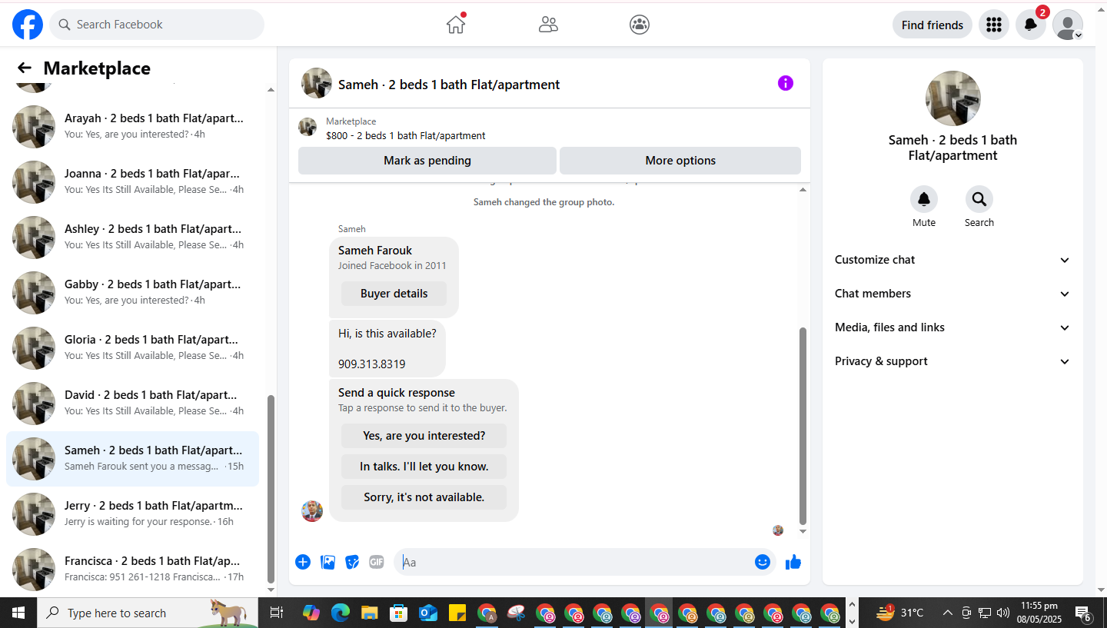The image size is (1107, 628).
Task: Expand Chat members section
Action: [x=952, y=294]
